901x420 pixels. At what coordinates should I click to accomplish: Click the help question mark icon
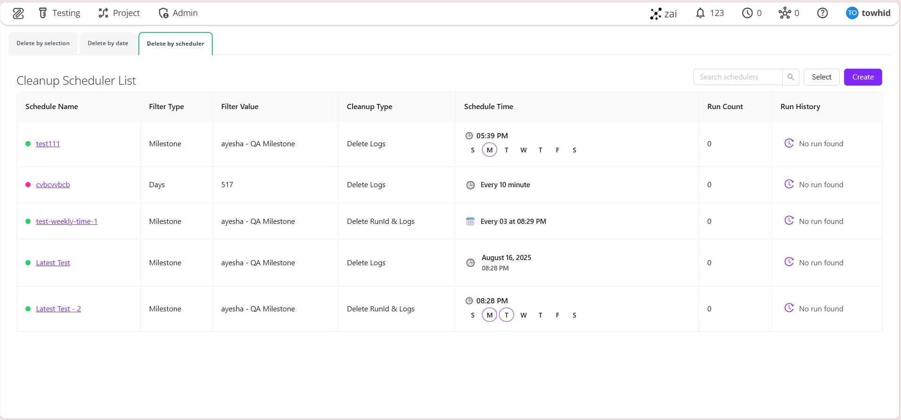[822, 13]
